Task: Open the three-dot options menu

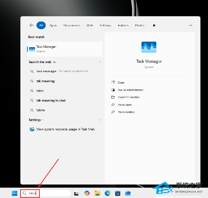Action: (190, 25)
